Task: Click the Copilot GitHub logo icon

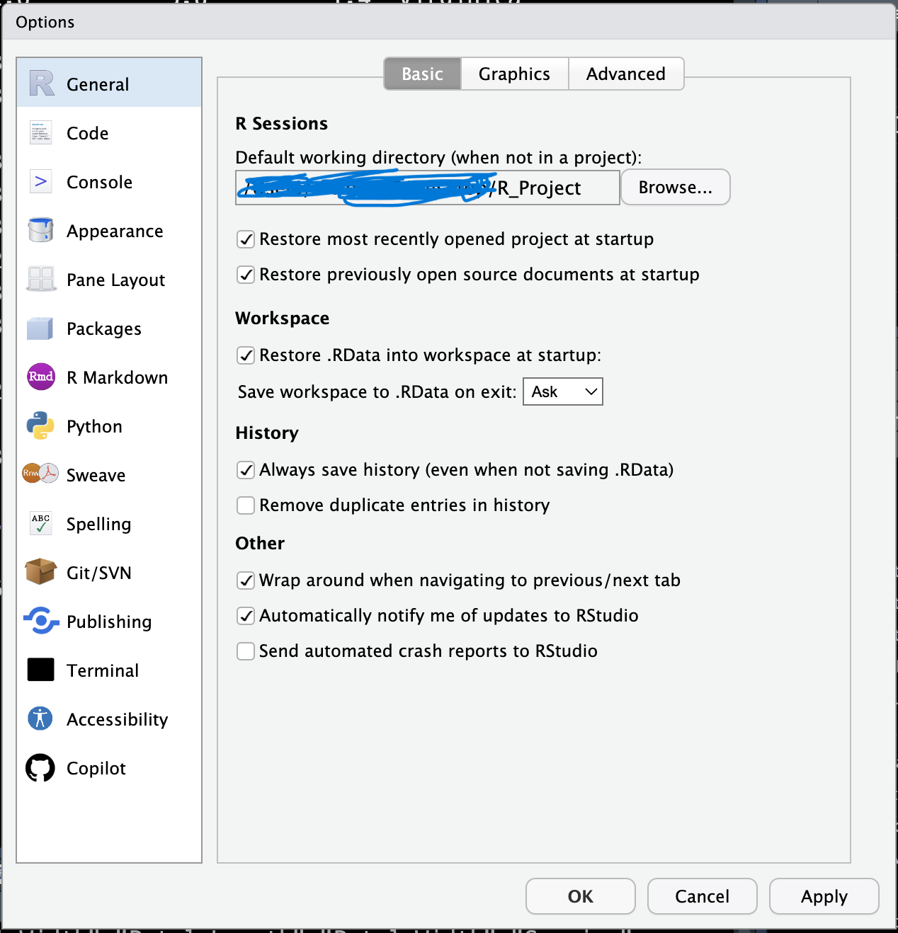Action: [x=40, y=767]
